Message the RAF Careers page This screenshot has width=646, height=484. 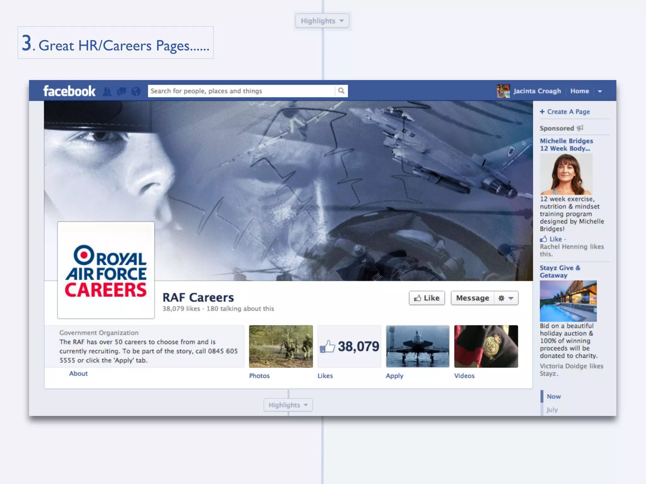(473, 298)
